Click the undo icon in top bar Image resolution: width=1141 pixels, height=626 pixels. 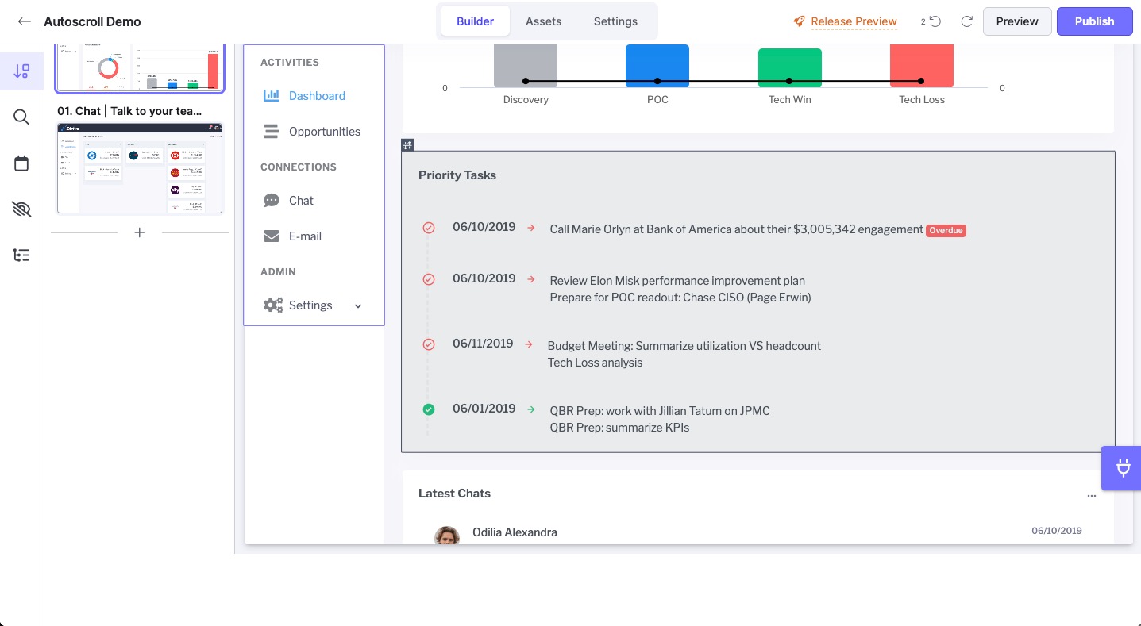point(935,21)
